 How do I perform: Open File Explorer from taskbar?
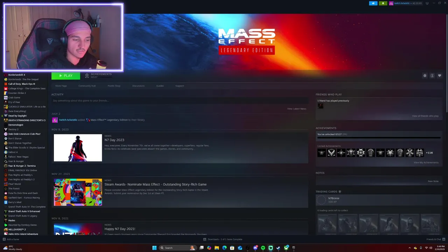[217, 248]
